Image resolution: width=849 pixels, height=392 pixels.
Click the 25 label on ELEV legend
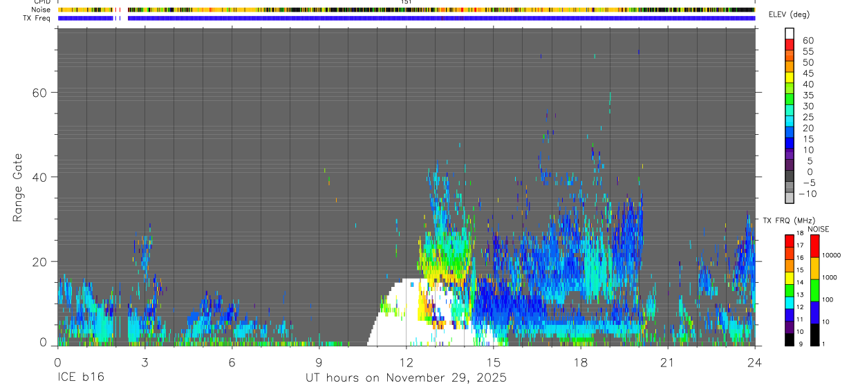[808, 118]
